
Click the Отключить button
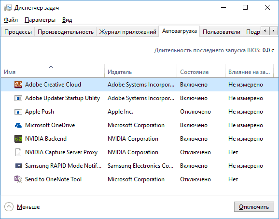pos(254,207)
